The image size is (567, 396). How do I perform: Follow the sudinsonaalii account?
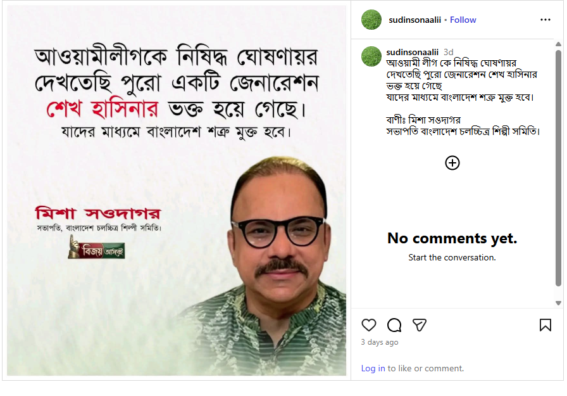tap(463, 20)
